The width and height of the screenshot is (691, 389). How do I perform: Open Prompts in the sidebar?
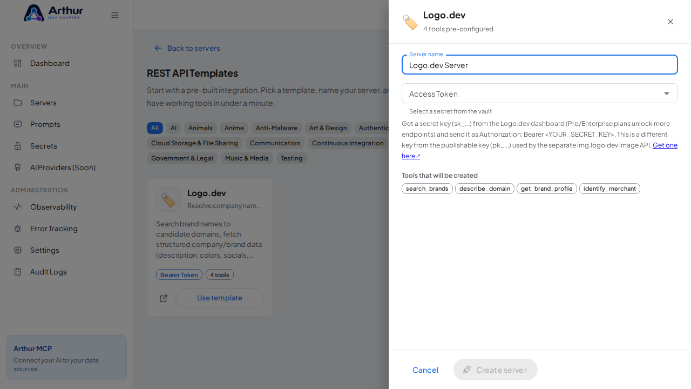(x=67, y=124)
